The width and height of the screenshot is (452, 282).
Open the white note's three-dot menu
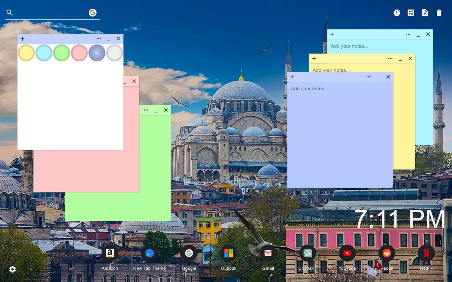[x=99, y=39]
